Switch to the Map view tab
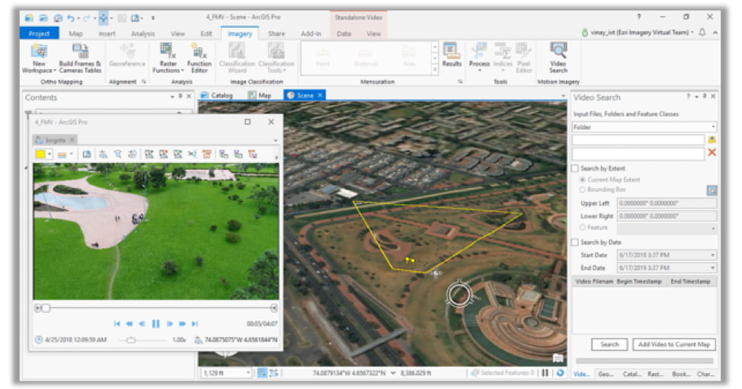Screen dimensions: 742x389 260,95
